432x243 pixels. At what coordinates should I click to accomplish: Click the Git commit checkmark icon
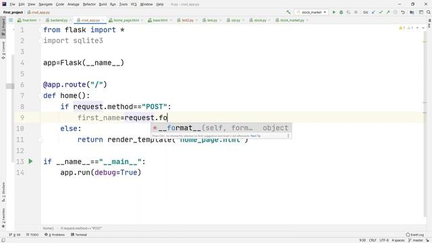point(381,12)
